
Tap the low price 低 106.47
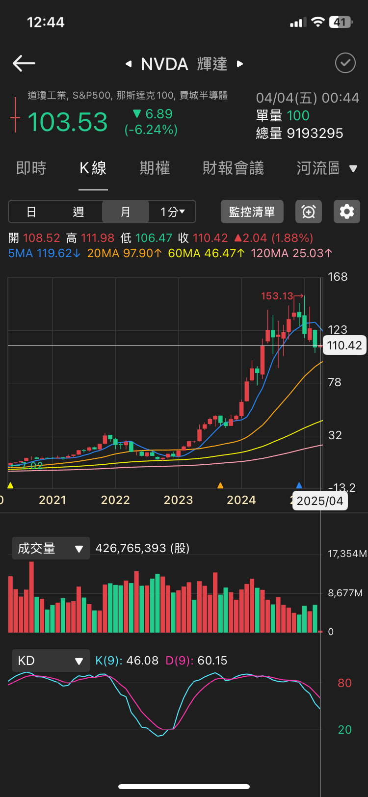point(146,238)
